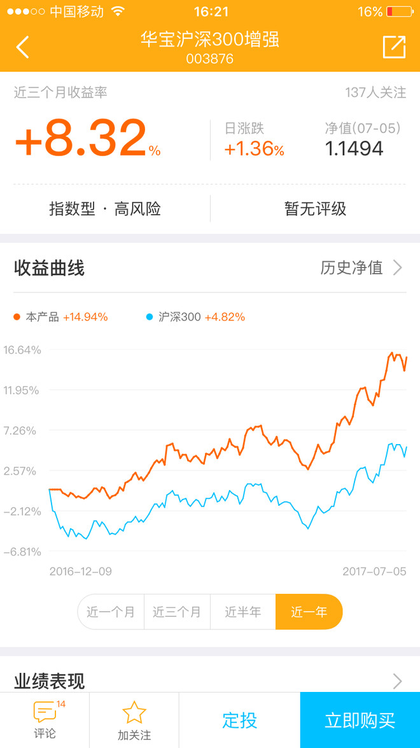
Task: Tap the star icon to follow the fund
Action: coord(134,710)
